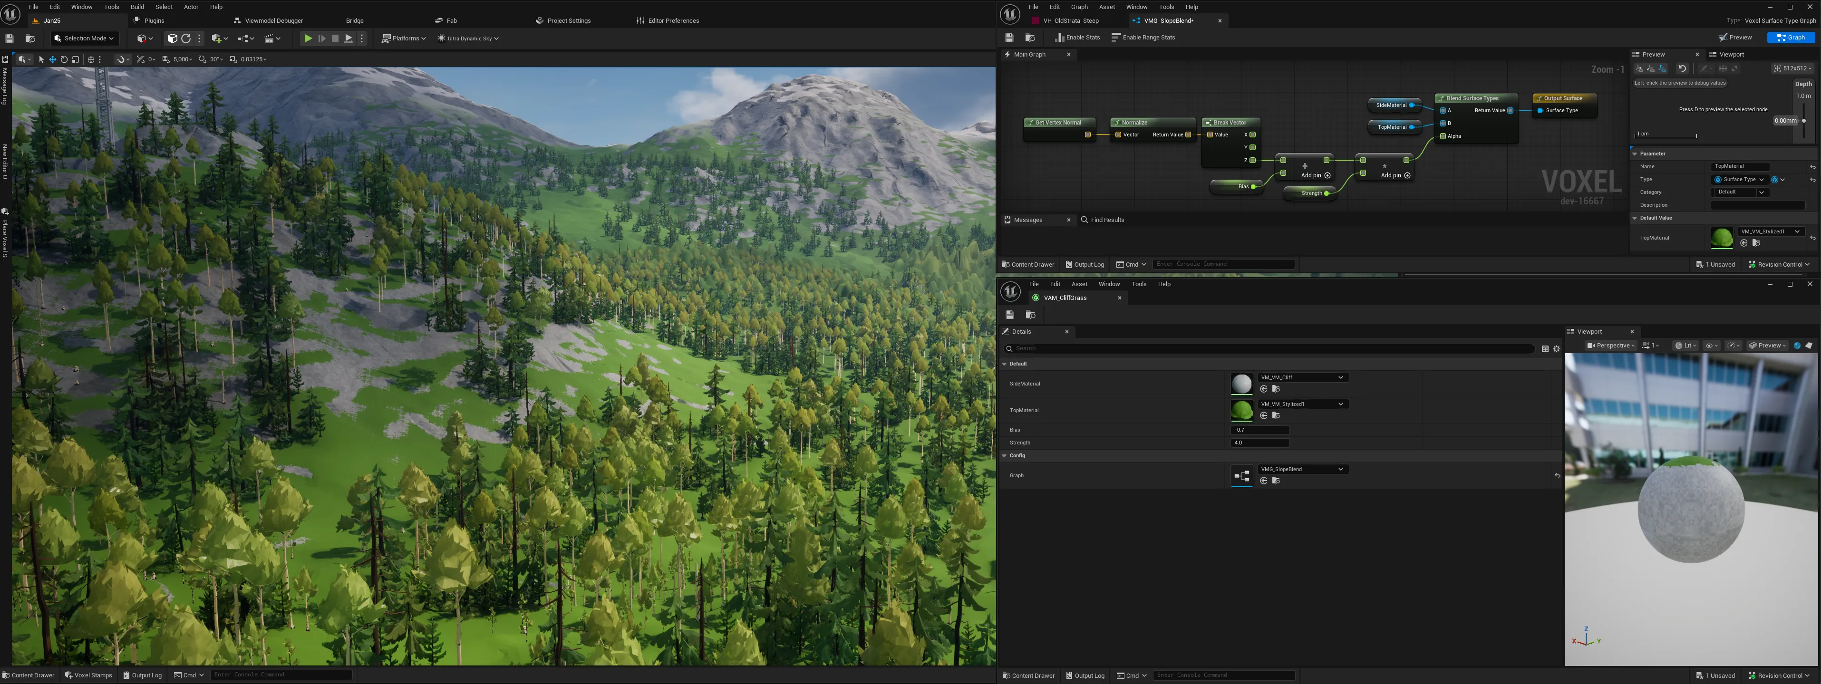
Task: Click the Stop simulation button
Action: 335,38
